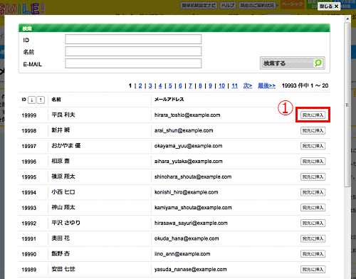The image size is (356, 279).
Task: Click the 検索する button
Action: pyautogui.click(x=293, y=63)
